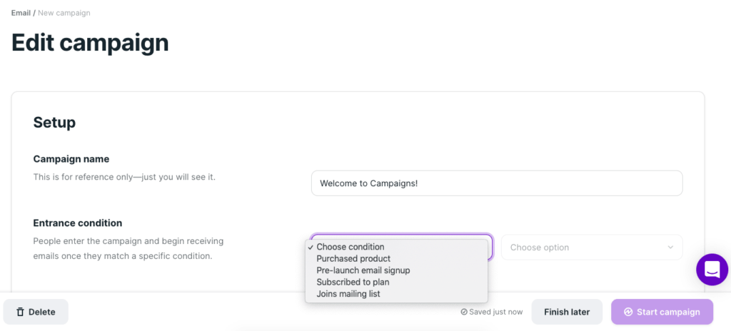Click the rocket icon on Start campaign
Image resolution: width=731 pixels, height=331 pixels.
pyautogui.click(x=628, y=312)
